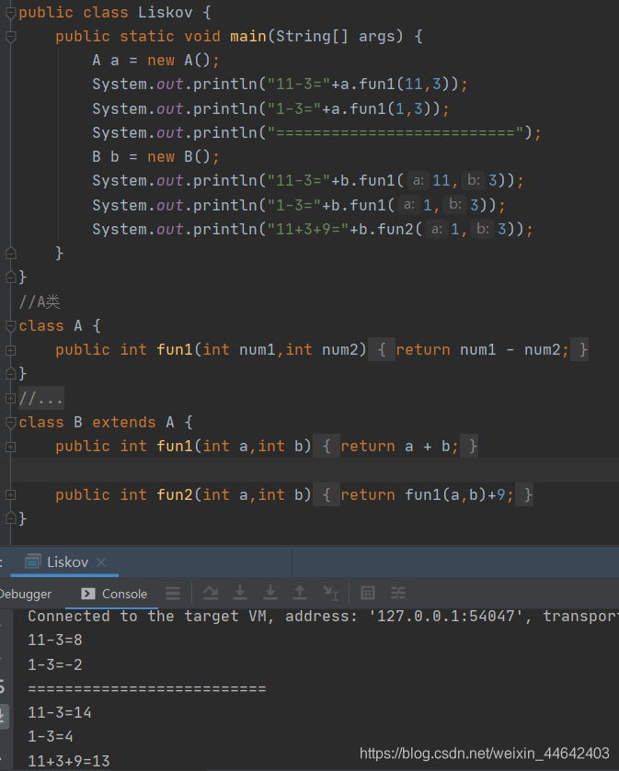
Task: Switch to the Console tab
Action: click(115, 594)
